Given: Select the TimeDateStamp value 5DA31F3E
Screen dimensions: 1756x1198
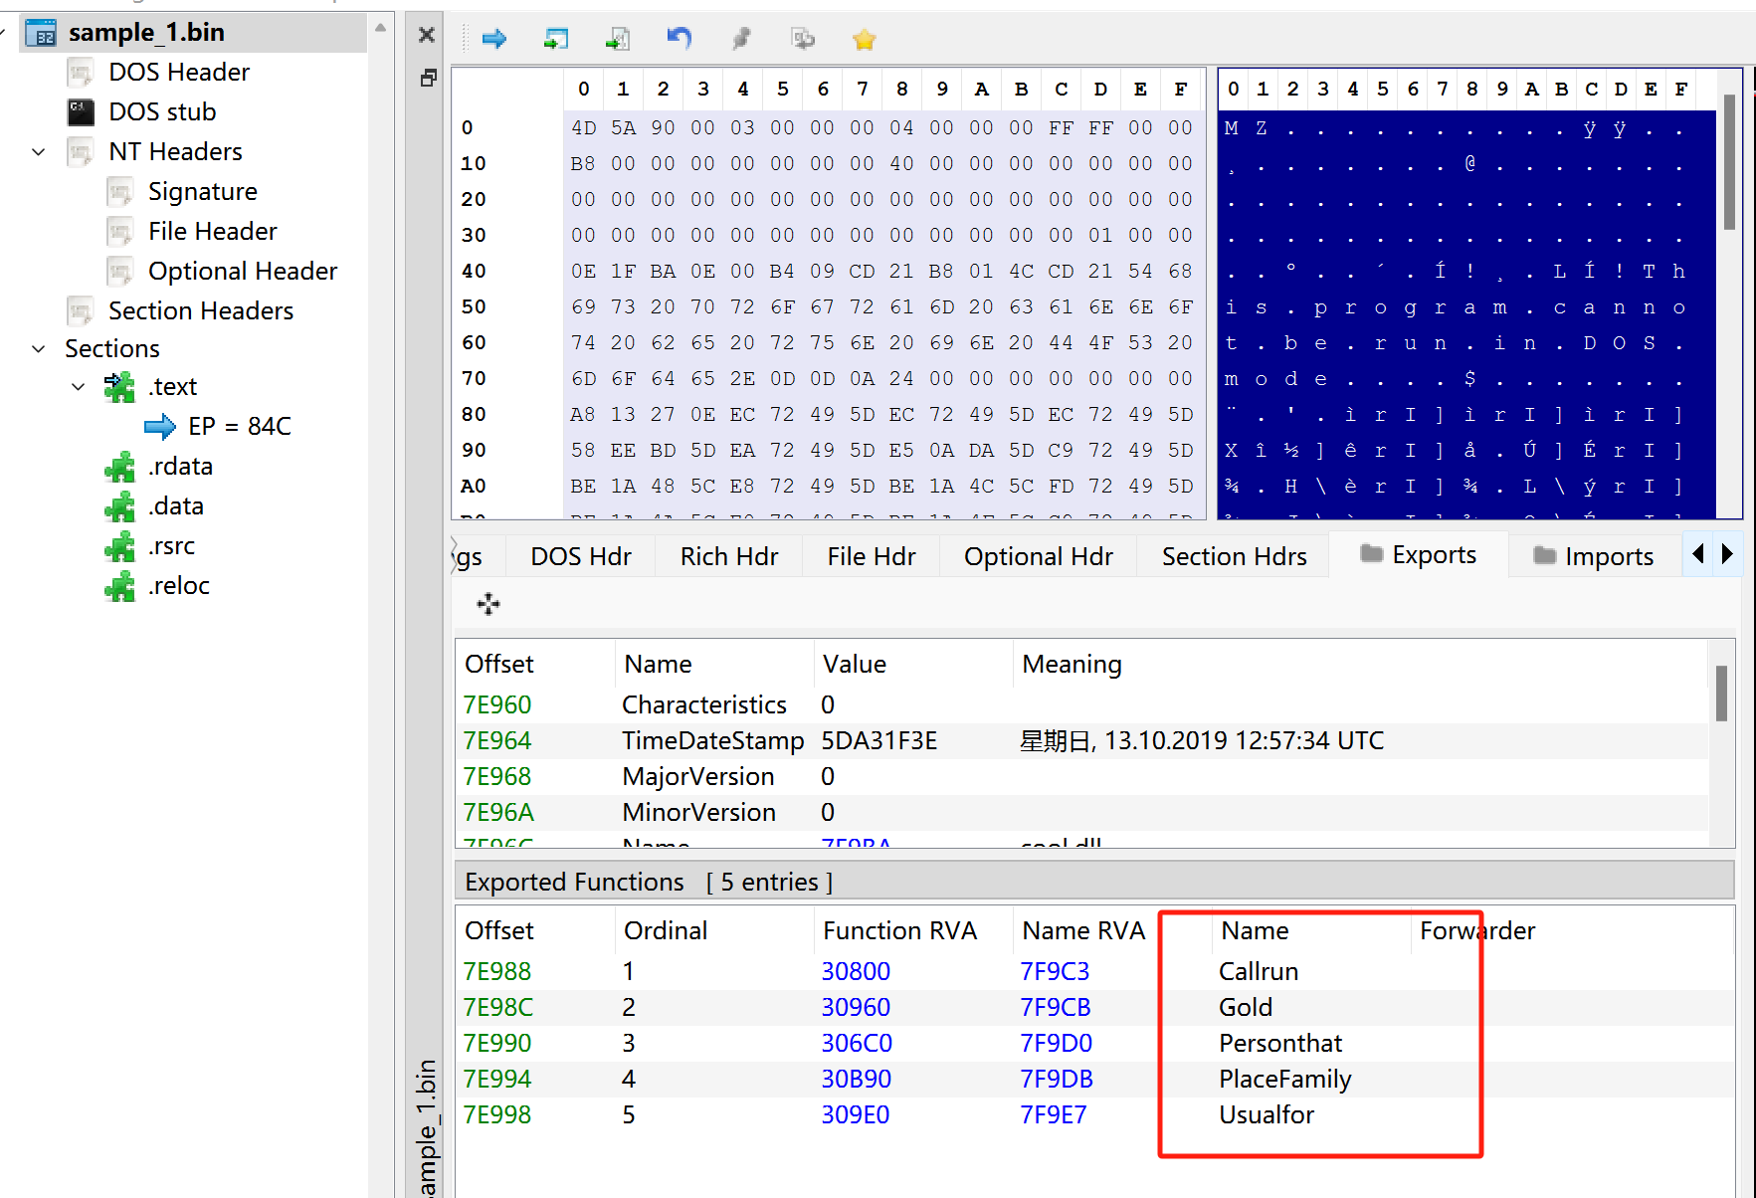Looking at the screenshot, I should 879,740.
